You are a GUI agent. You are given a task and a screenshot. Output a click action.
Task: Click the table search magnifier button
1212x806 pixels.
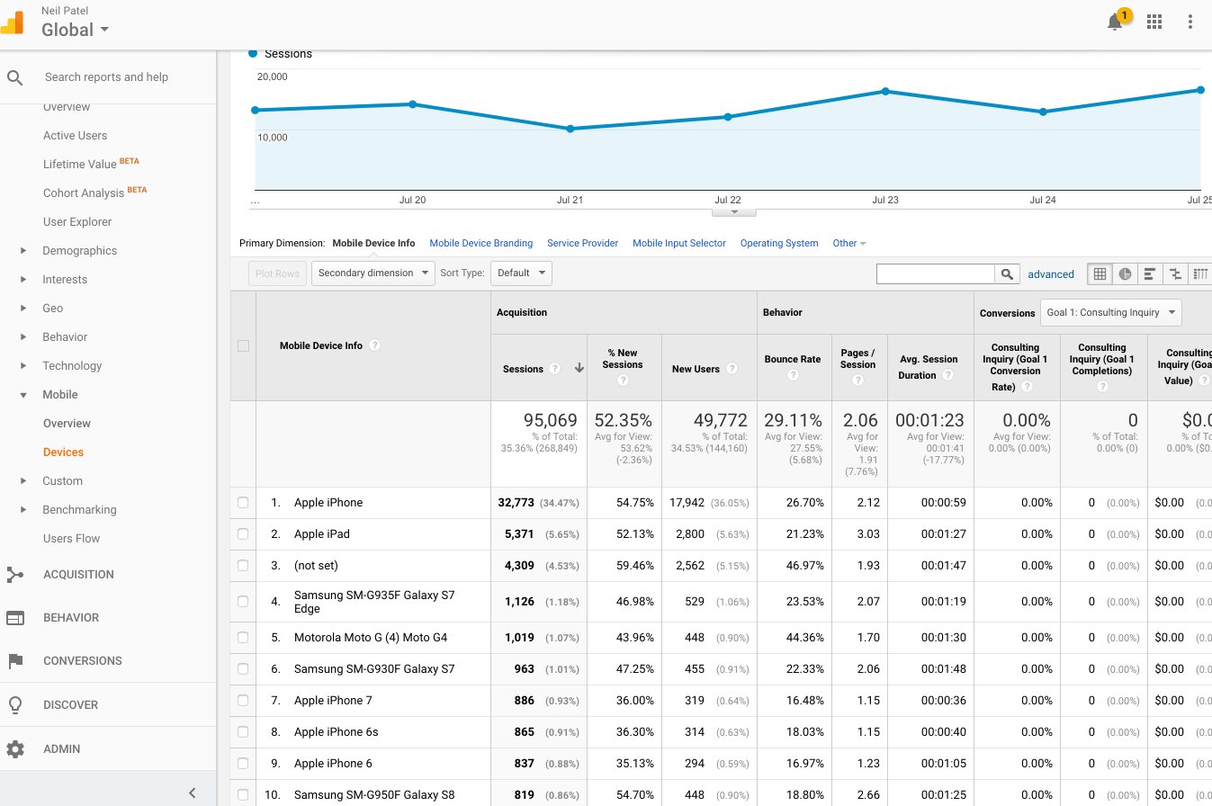(x=1007, y=273)
